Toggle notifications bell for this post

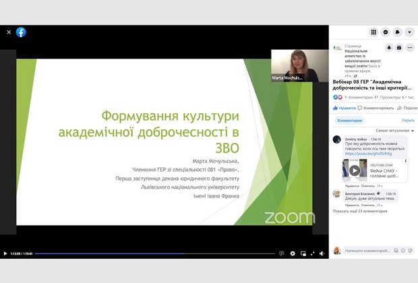click(389, 48)
